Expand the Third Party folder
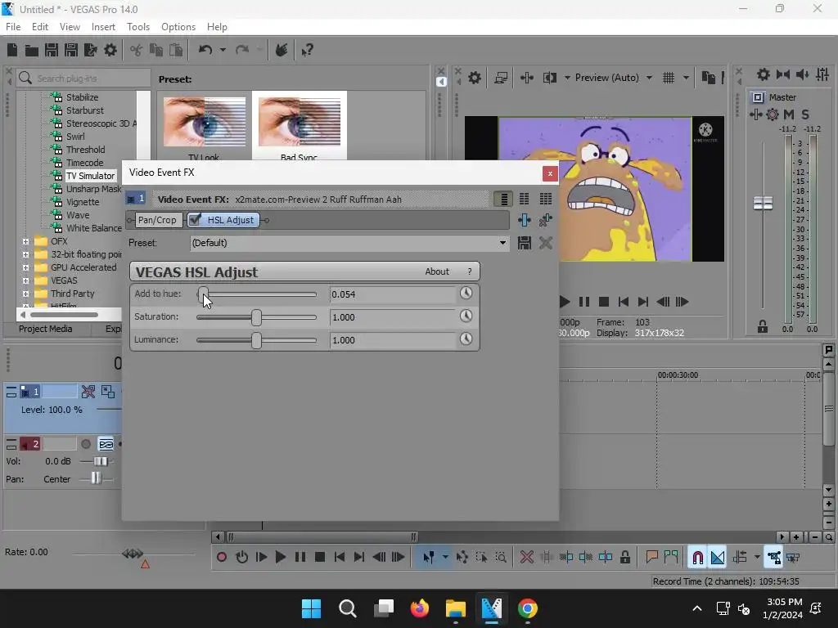838x628 pixels. click(x=25, y=294)
